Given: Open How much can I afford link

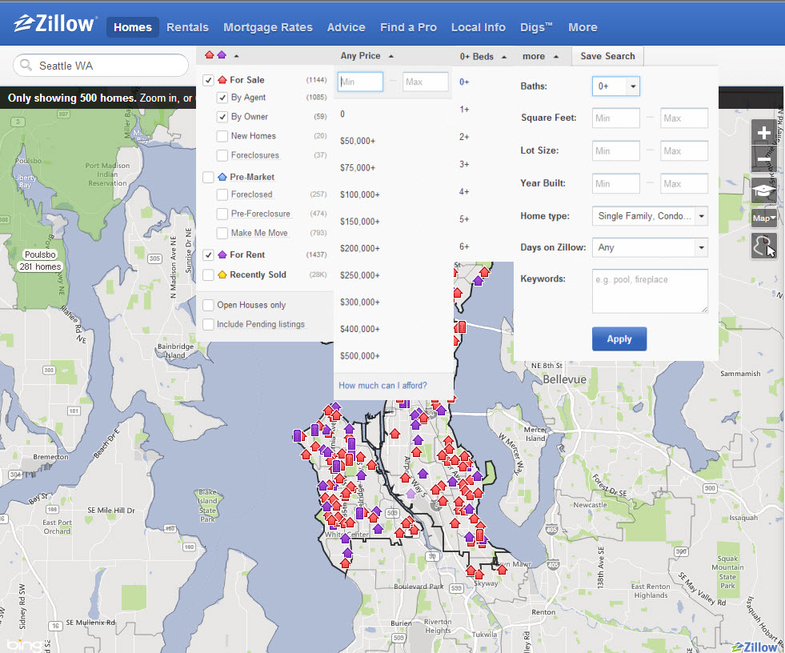Looking at the screenshot, I should [383, 386].
